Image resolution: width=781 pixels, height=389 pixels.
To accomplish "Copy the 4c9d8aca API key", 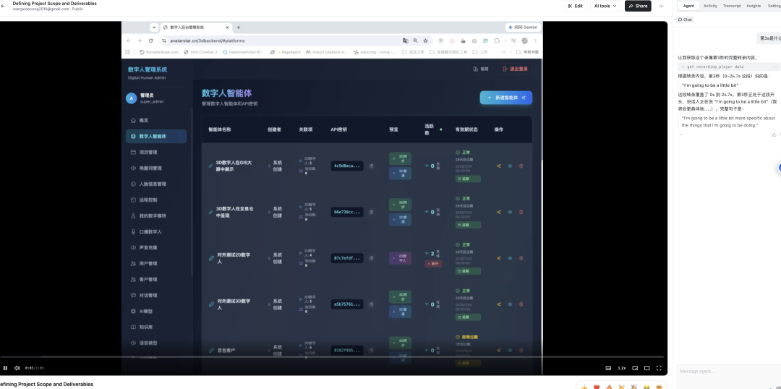I will [x=372, y=166].
